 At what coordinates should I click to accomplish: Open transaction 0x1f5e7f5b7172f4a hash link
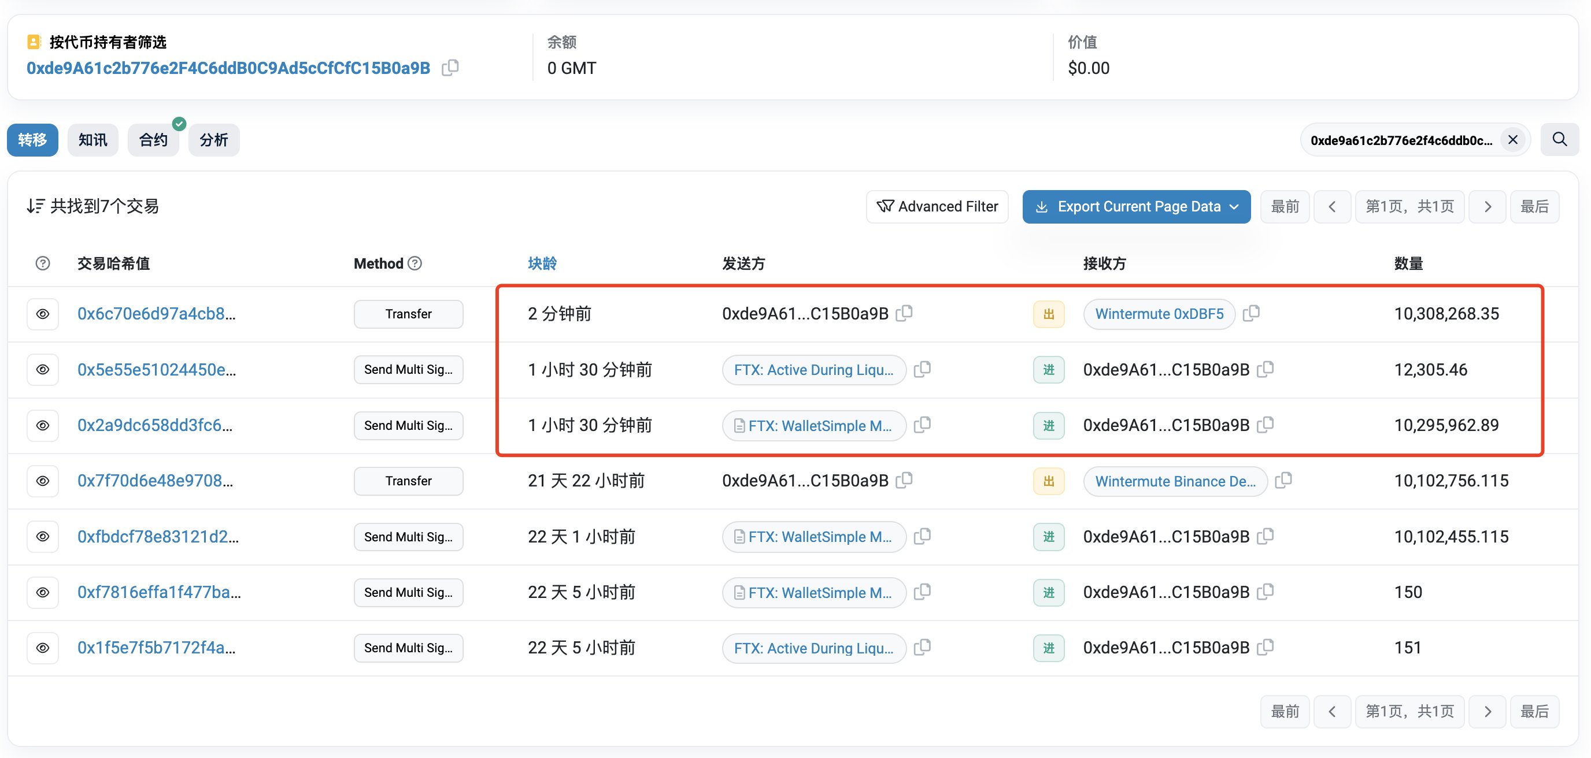coord(156,648)
